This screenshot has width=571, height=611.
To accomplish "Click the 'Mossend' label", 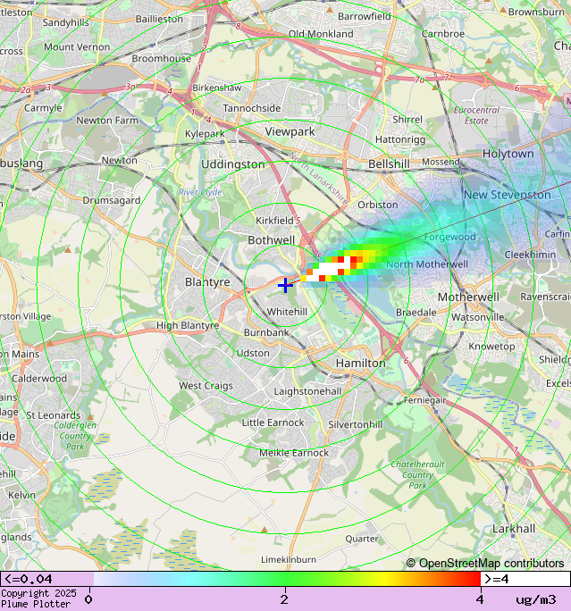I will [441, 162].
